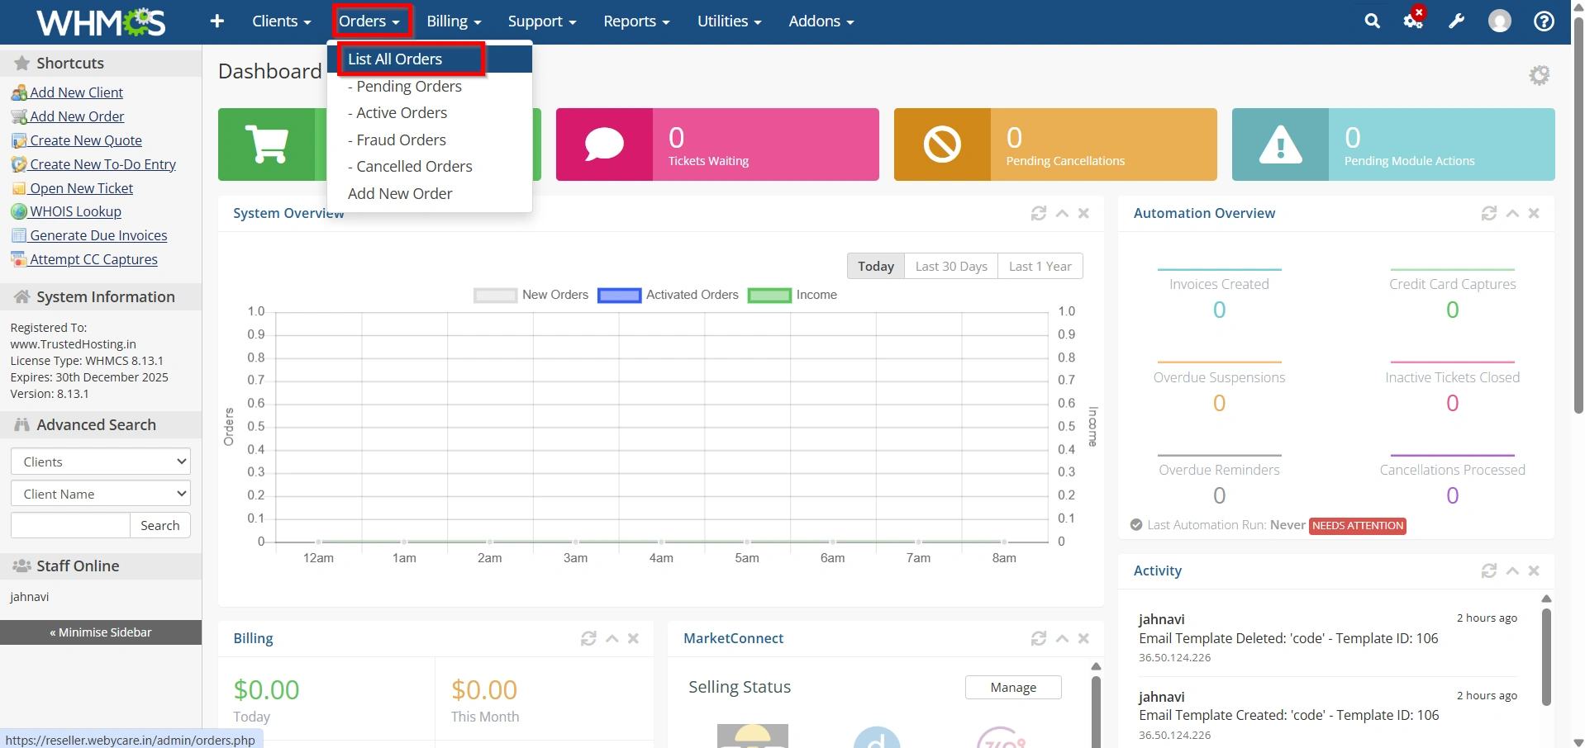Select Pending Orders from Orders menu
The image size is (1585, 748).
(430, 86)
